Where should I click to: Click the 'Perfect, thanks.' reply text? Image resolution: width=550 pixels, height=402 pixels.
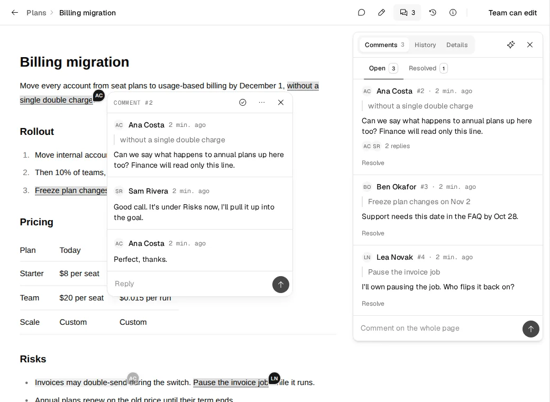140,259
